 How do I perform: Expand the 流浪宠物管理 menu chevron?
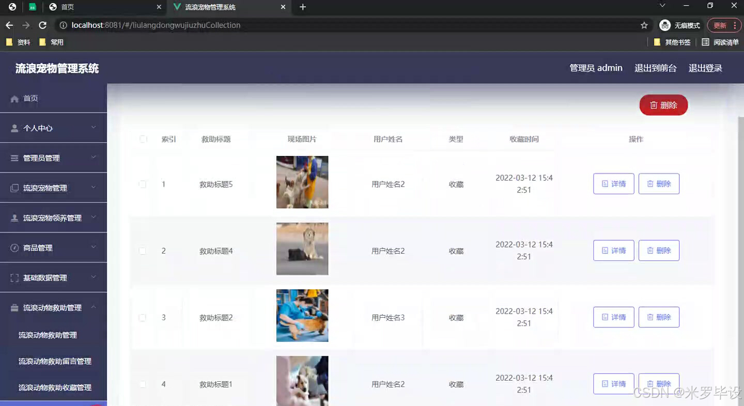[x=94, y=188]
